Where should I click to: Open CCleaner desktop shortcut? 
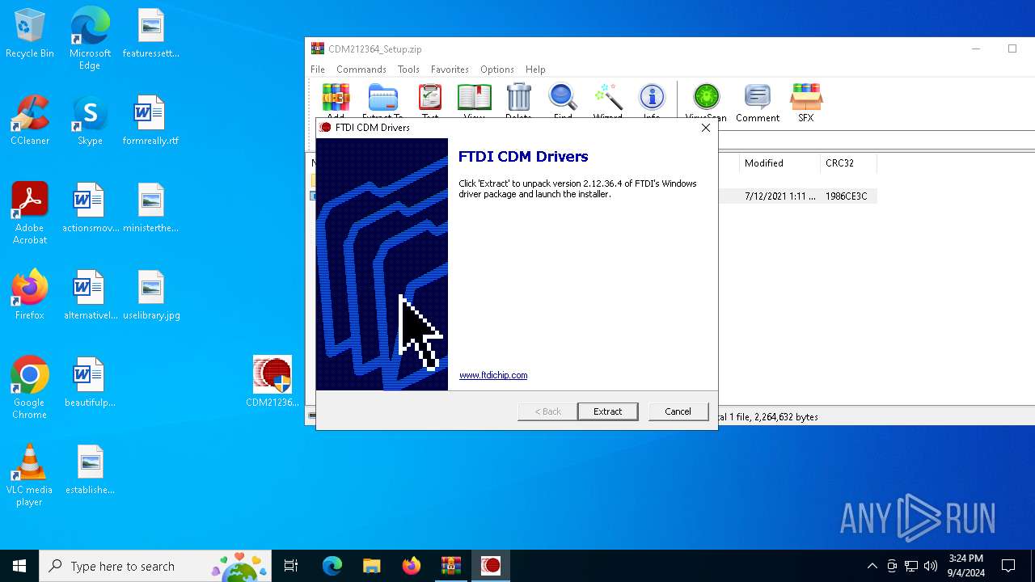30,120
